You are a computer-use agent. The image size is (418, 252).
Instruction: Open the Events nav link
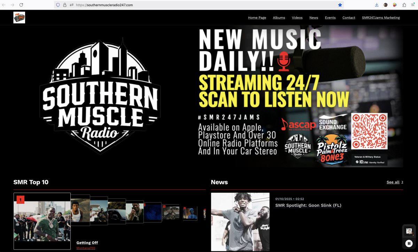pos(330,17)
